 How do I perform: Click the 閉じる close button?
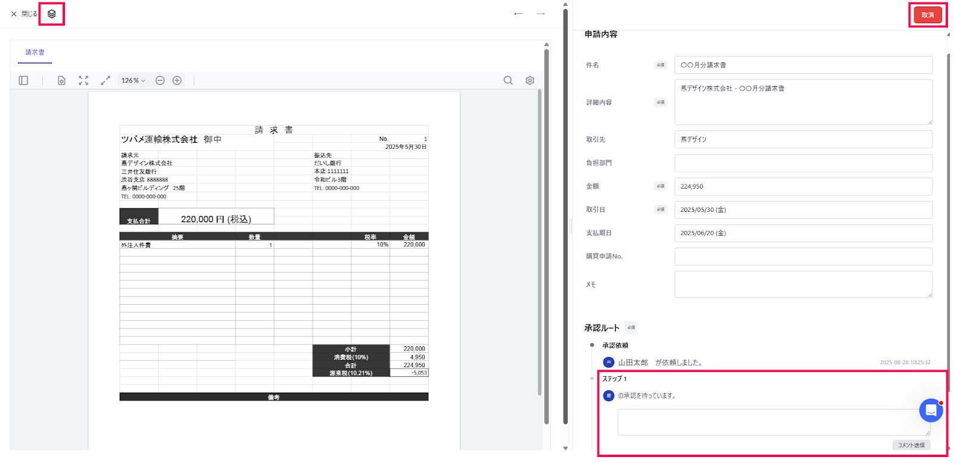(24, 14)
